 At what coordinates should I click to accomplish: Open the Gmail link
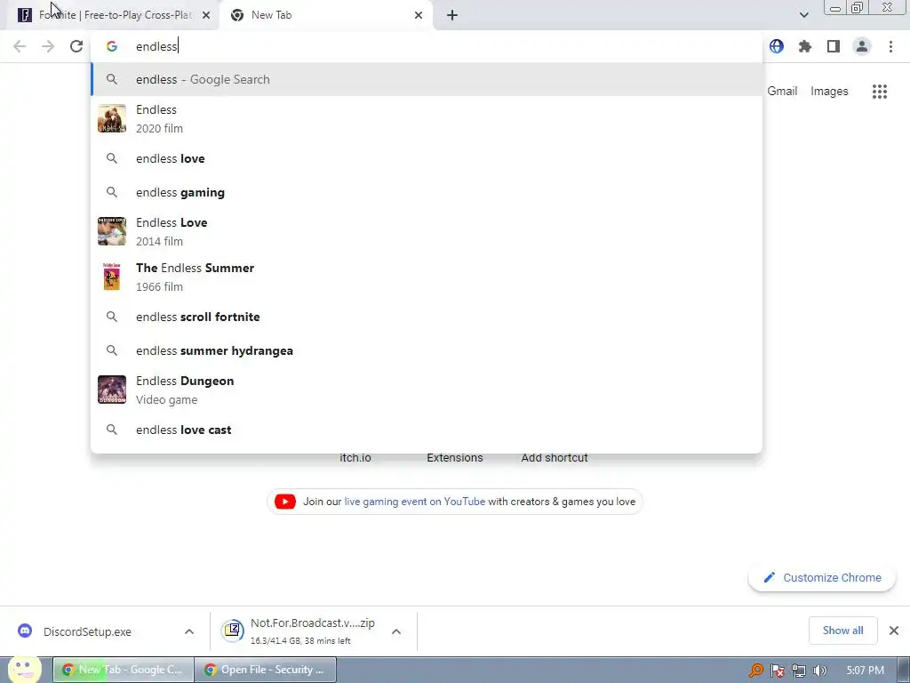pyautogui.click(x=782, y=92)
